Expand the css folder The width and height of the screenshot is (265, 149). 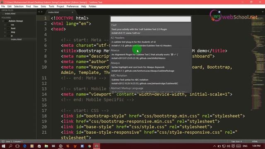click(x=5, y=25)
